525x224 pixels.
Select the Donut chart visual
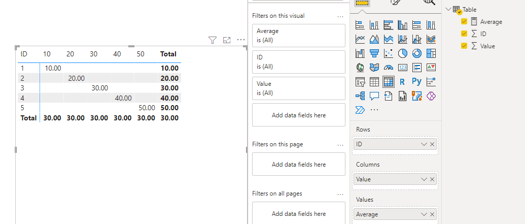pyautogui.click(x=417, y=53)
